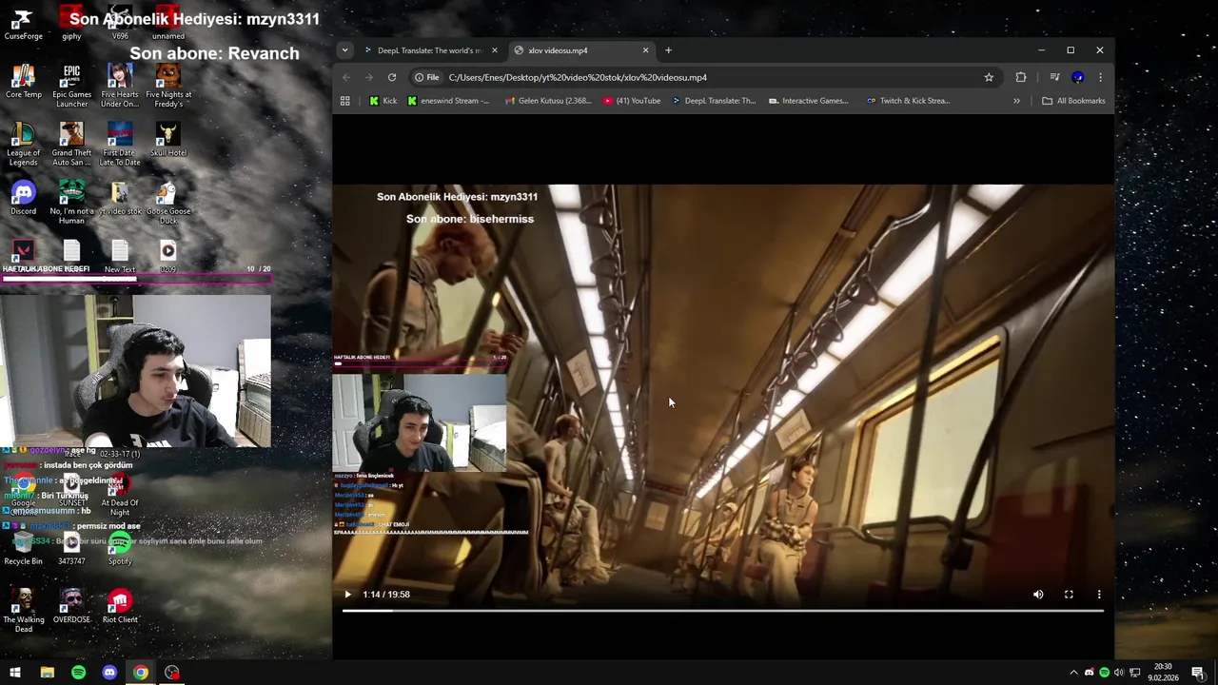Play the xlov videosu video
The image size is (1218, 685).
347,595
